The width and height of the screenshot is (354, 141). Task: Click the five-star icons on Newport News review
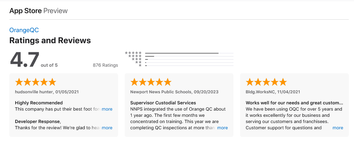(151, 82)
